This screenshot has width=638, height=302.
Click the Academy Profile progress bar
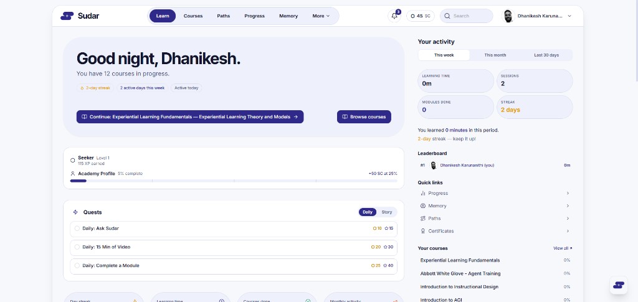click(234, 181)
